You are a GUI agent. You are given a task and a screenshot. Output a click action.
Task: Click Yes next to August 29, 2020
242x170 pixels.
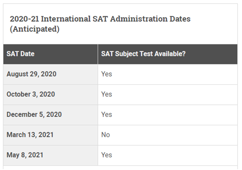pyautogui.click(x=107, y=74)
